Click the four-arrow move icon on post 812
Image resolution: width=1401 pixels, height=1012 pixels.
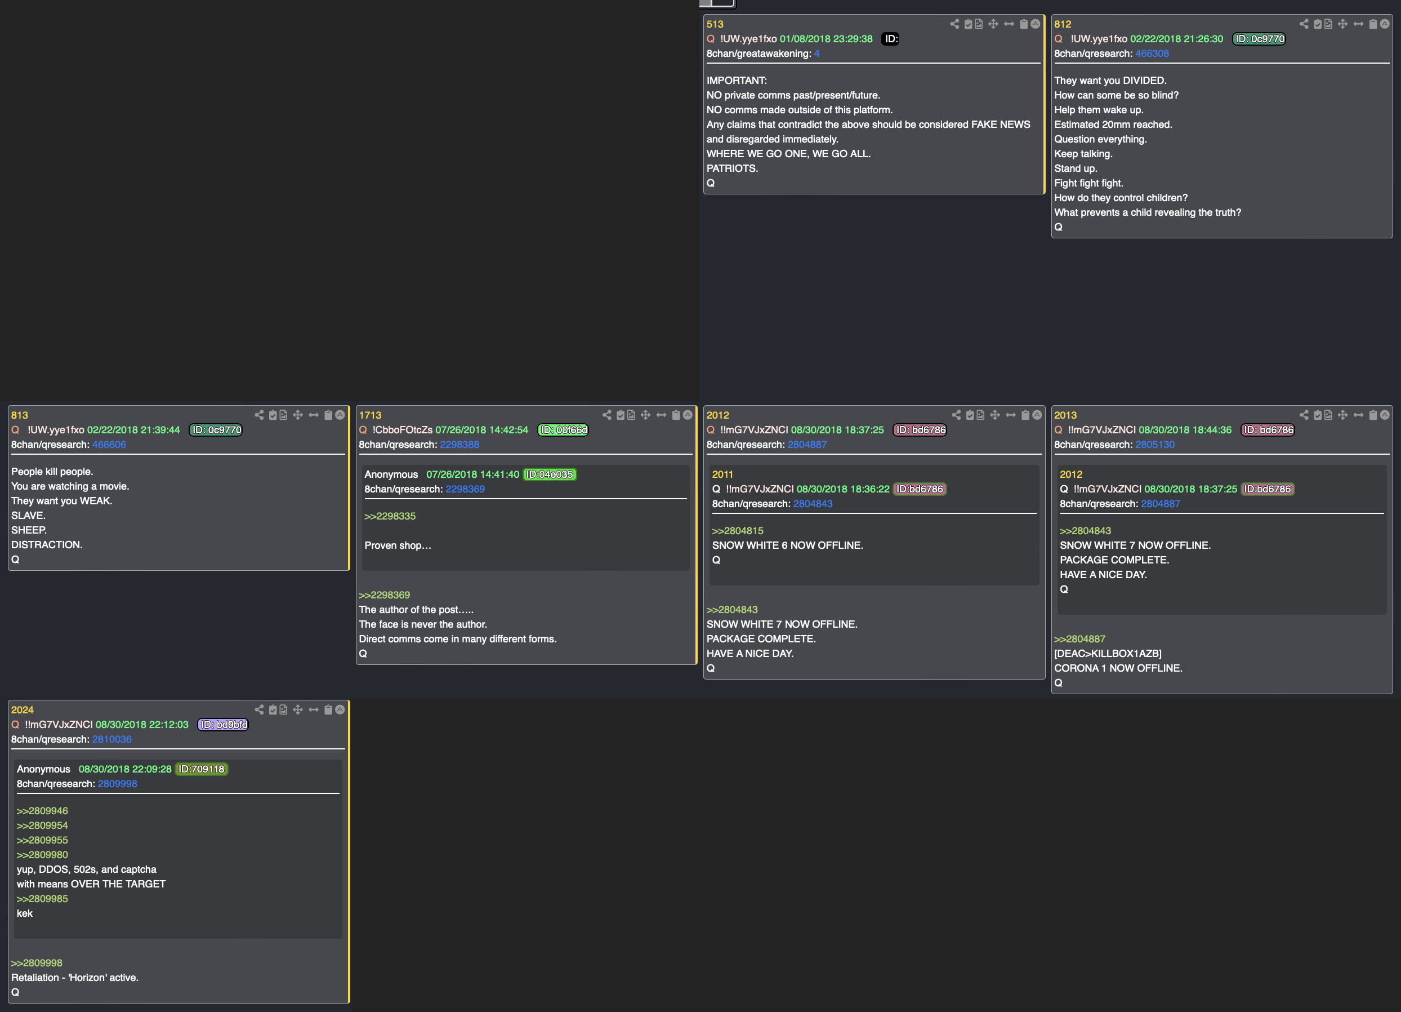click(1342, 24)
